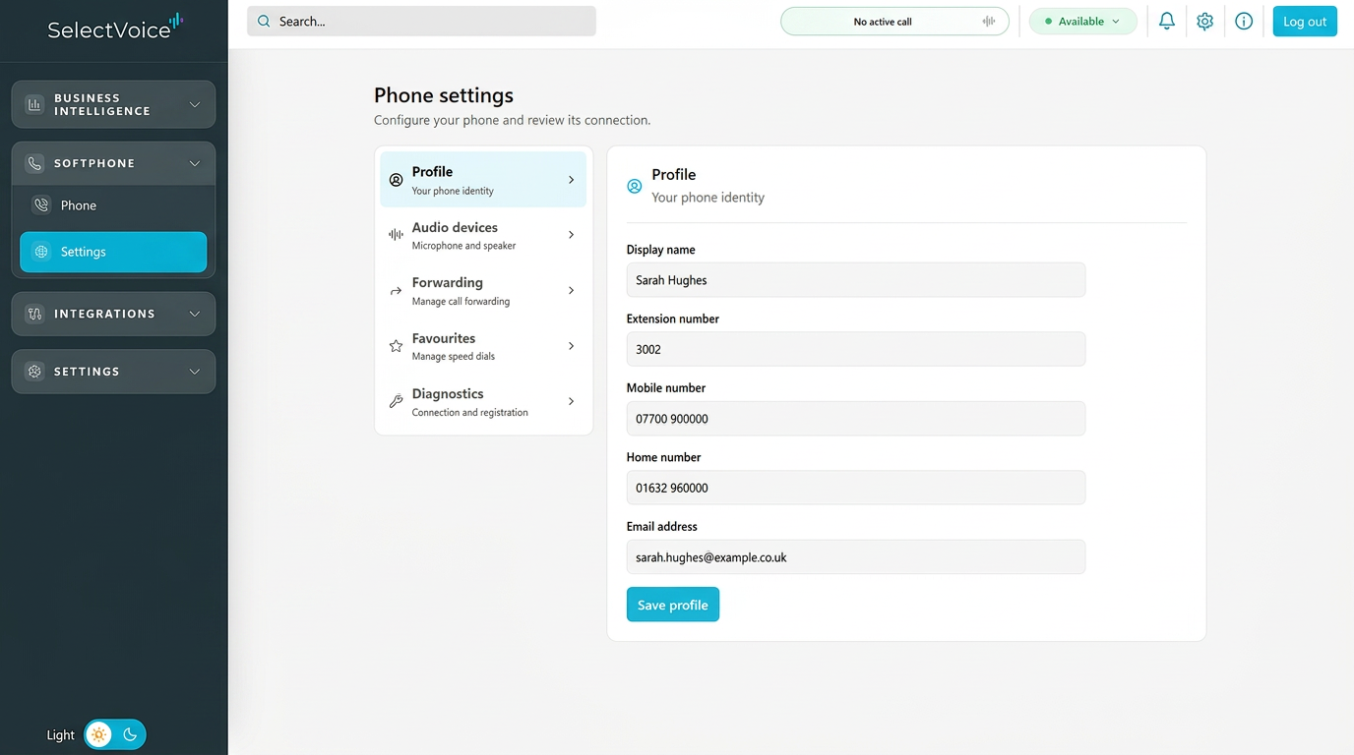Click the Softphone handset icon
The width and height of the screenshot is (1354, 755).
click(x=34, y=163)
